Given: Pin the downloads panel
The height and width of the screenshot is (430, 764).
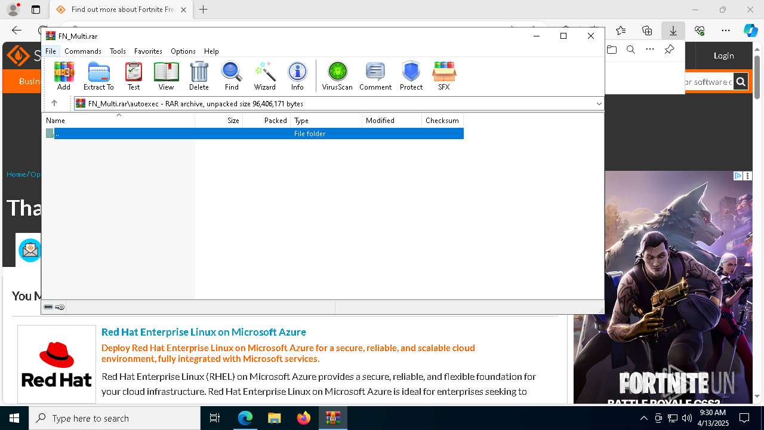Looking at the screenshot, I should [670, 50].
